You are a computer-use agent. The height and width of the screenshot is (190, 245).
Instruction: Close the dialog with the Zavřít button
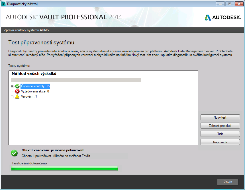click(x=228, y=182)
